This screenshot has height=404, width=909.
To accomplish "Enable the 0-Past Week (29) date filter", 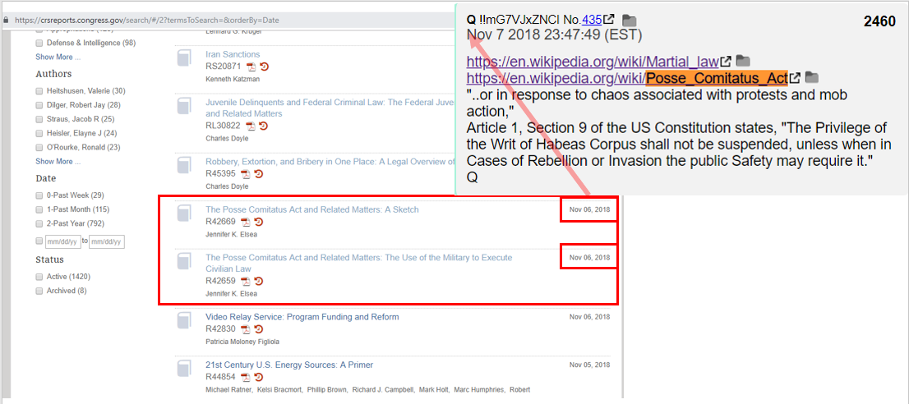I will tap(39, 195).
